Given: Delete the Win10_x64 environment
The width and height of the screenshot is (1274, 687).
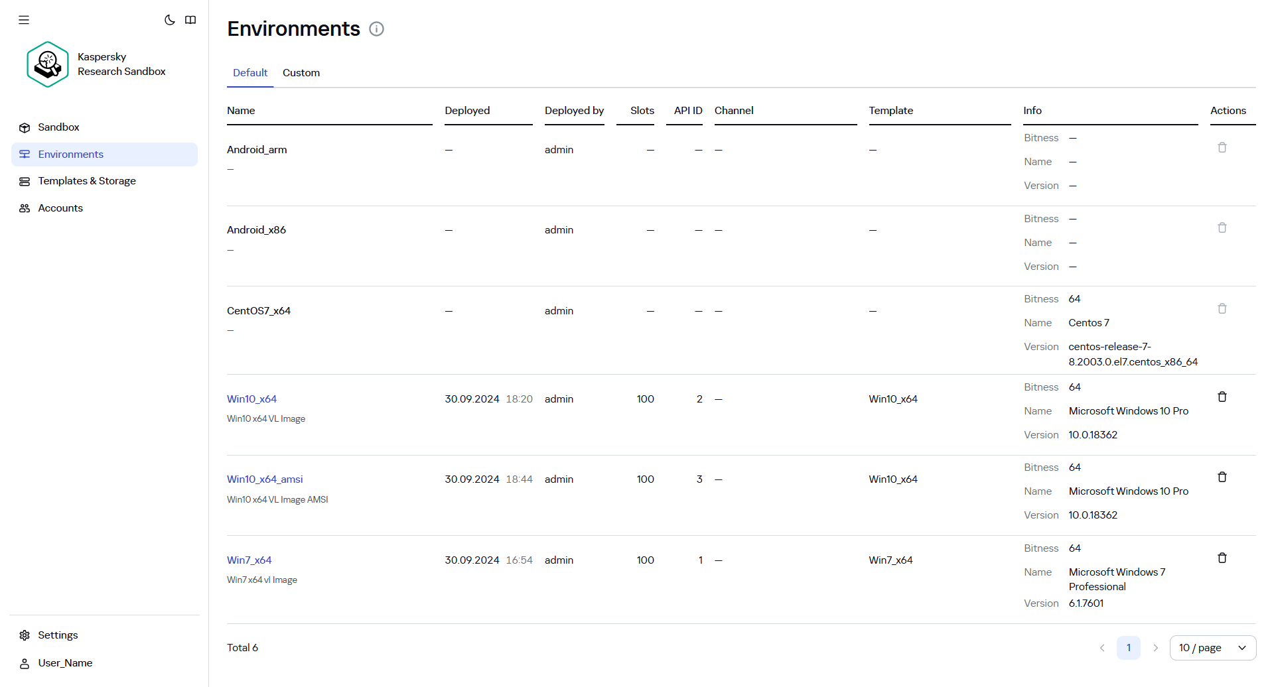Looking at the screenshot, I should 1222,397.
